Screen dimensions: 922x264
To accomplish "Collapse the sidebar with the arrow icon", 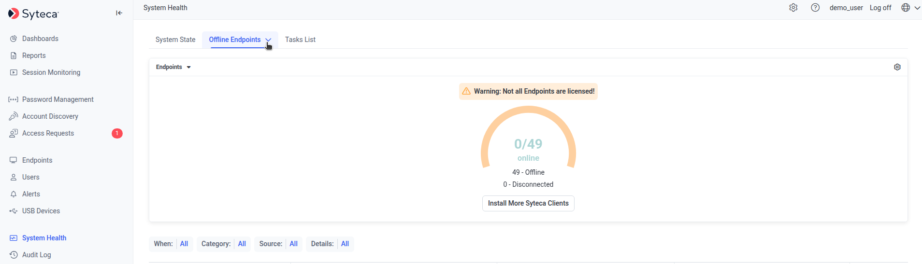I will click(x=119, y=13).
